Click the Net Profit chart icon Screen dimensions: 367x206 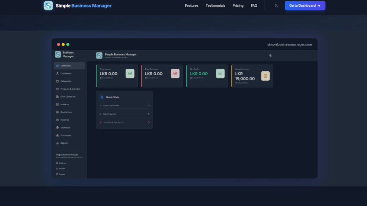220,73
